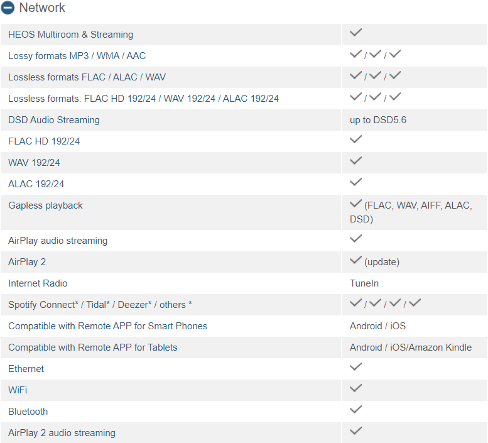This screenshot has width=488, height=443.
Task: Collapse the Network section
Action: (x=8, y=8)
